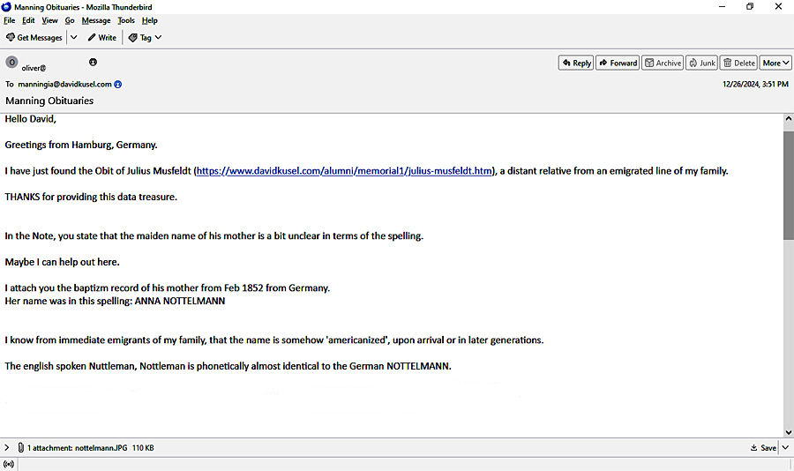Click the online status icon in status bar
This screenshot has width=794, height=471.
click(9, 464)
